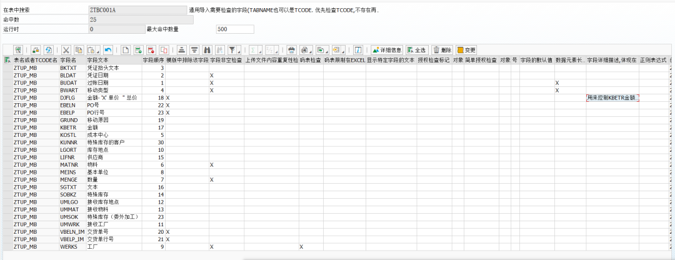The image size is (675, 260).
Task: Click the 码表检查 column header
Action: pos(311,61)
